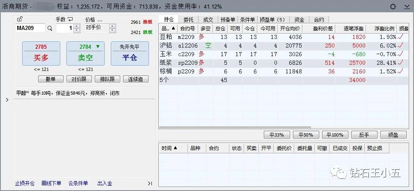Click the 涨板 limit-up price 2961
414x191 pixels.
[x=141, y=22]
